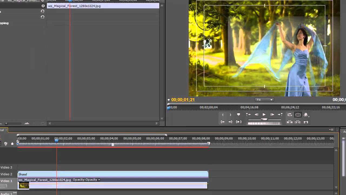Toggle Safe Margins display

click(x=298, y=115)
